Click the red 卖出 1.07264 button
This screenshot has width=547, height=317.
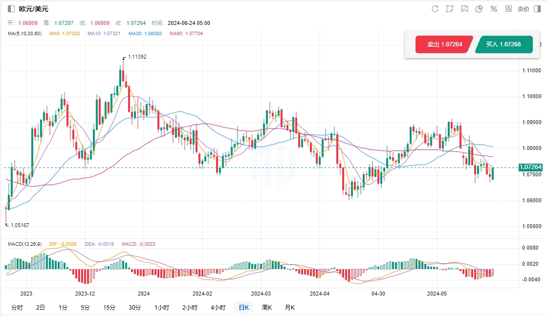[x=444, y=44]
